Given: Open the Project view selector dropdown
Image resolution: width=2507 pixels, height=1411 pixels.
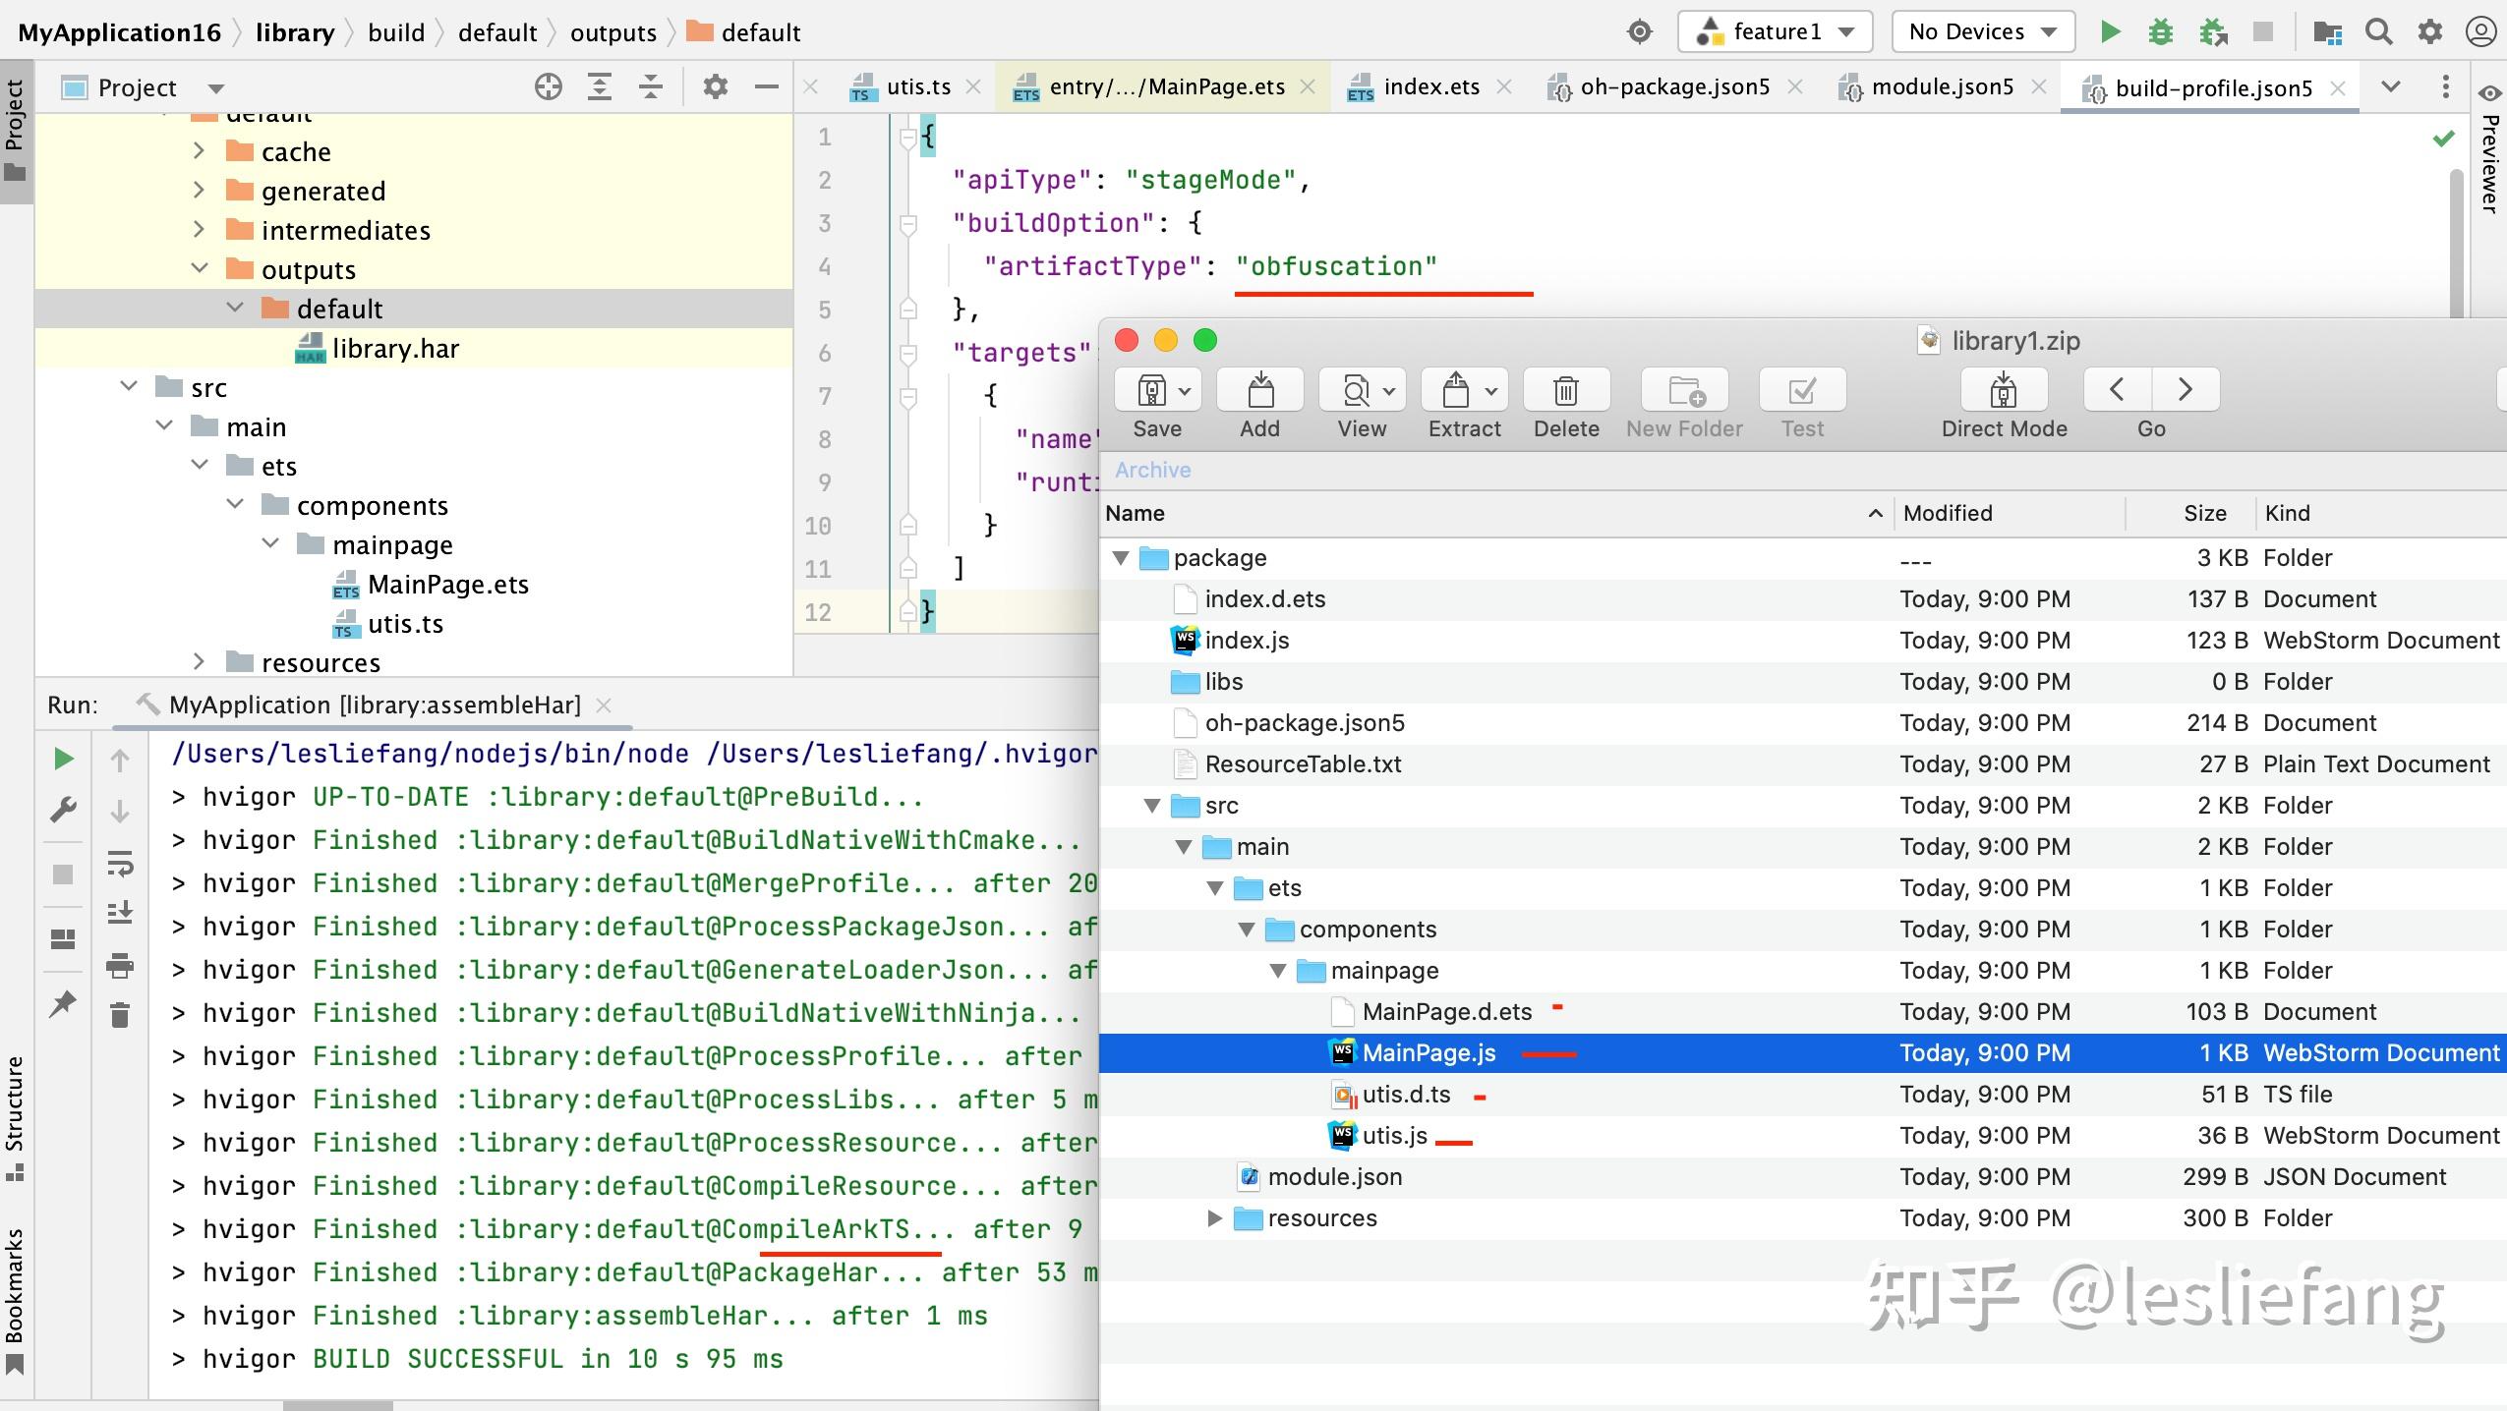Looking at the screenshot, I should coord(216,88).
